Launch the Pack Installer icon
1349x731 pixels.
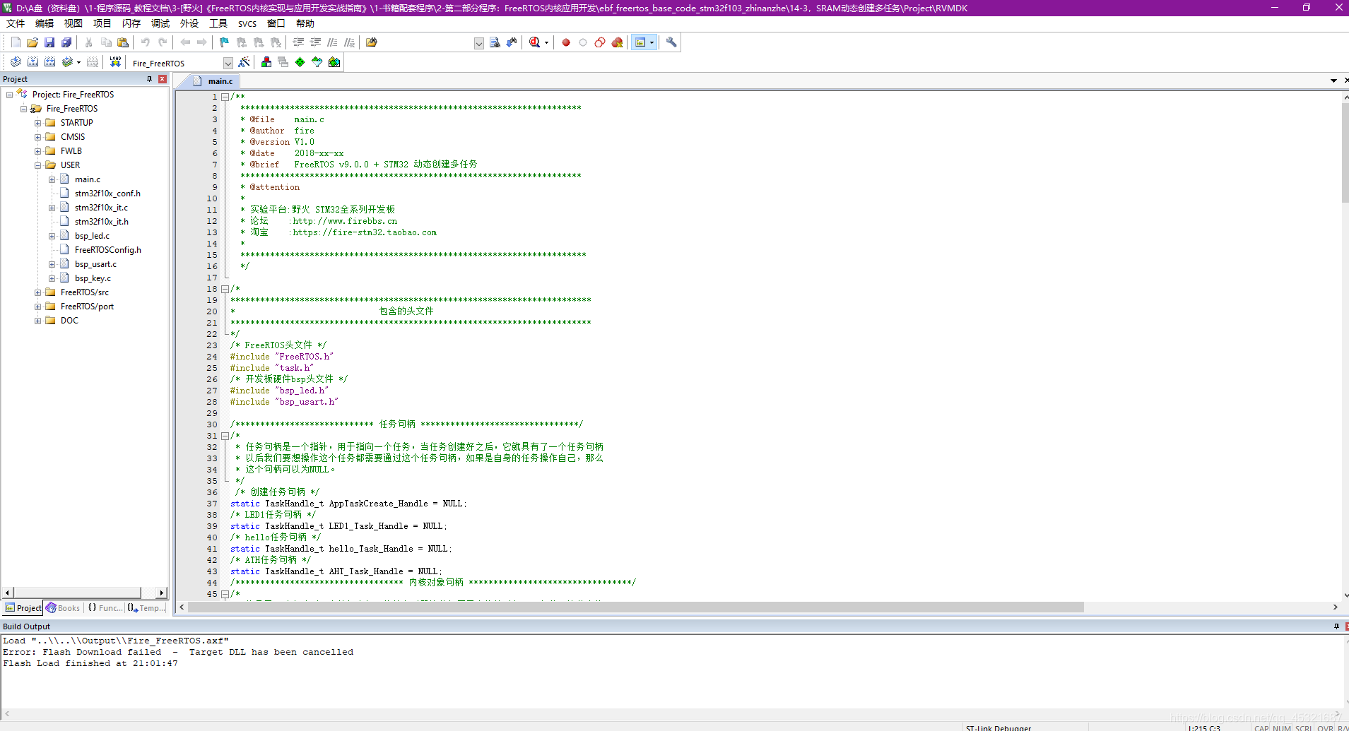(334, 62)
